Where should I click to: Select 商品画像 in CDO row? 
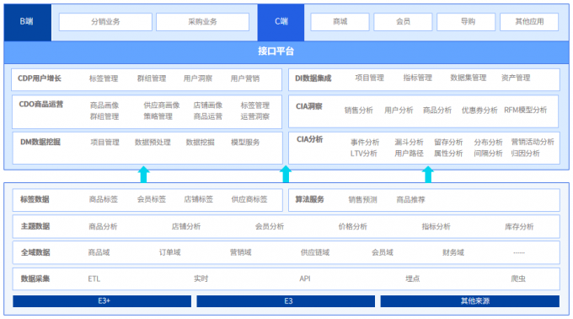click(104, 105)
